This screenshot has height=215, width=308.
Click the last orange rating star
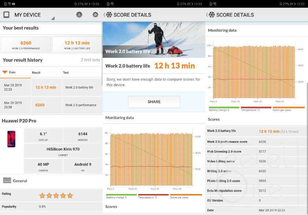pyautogui.click(x=70, y=195)
